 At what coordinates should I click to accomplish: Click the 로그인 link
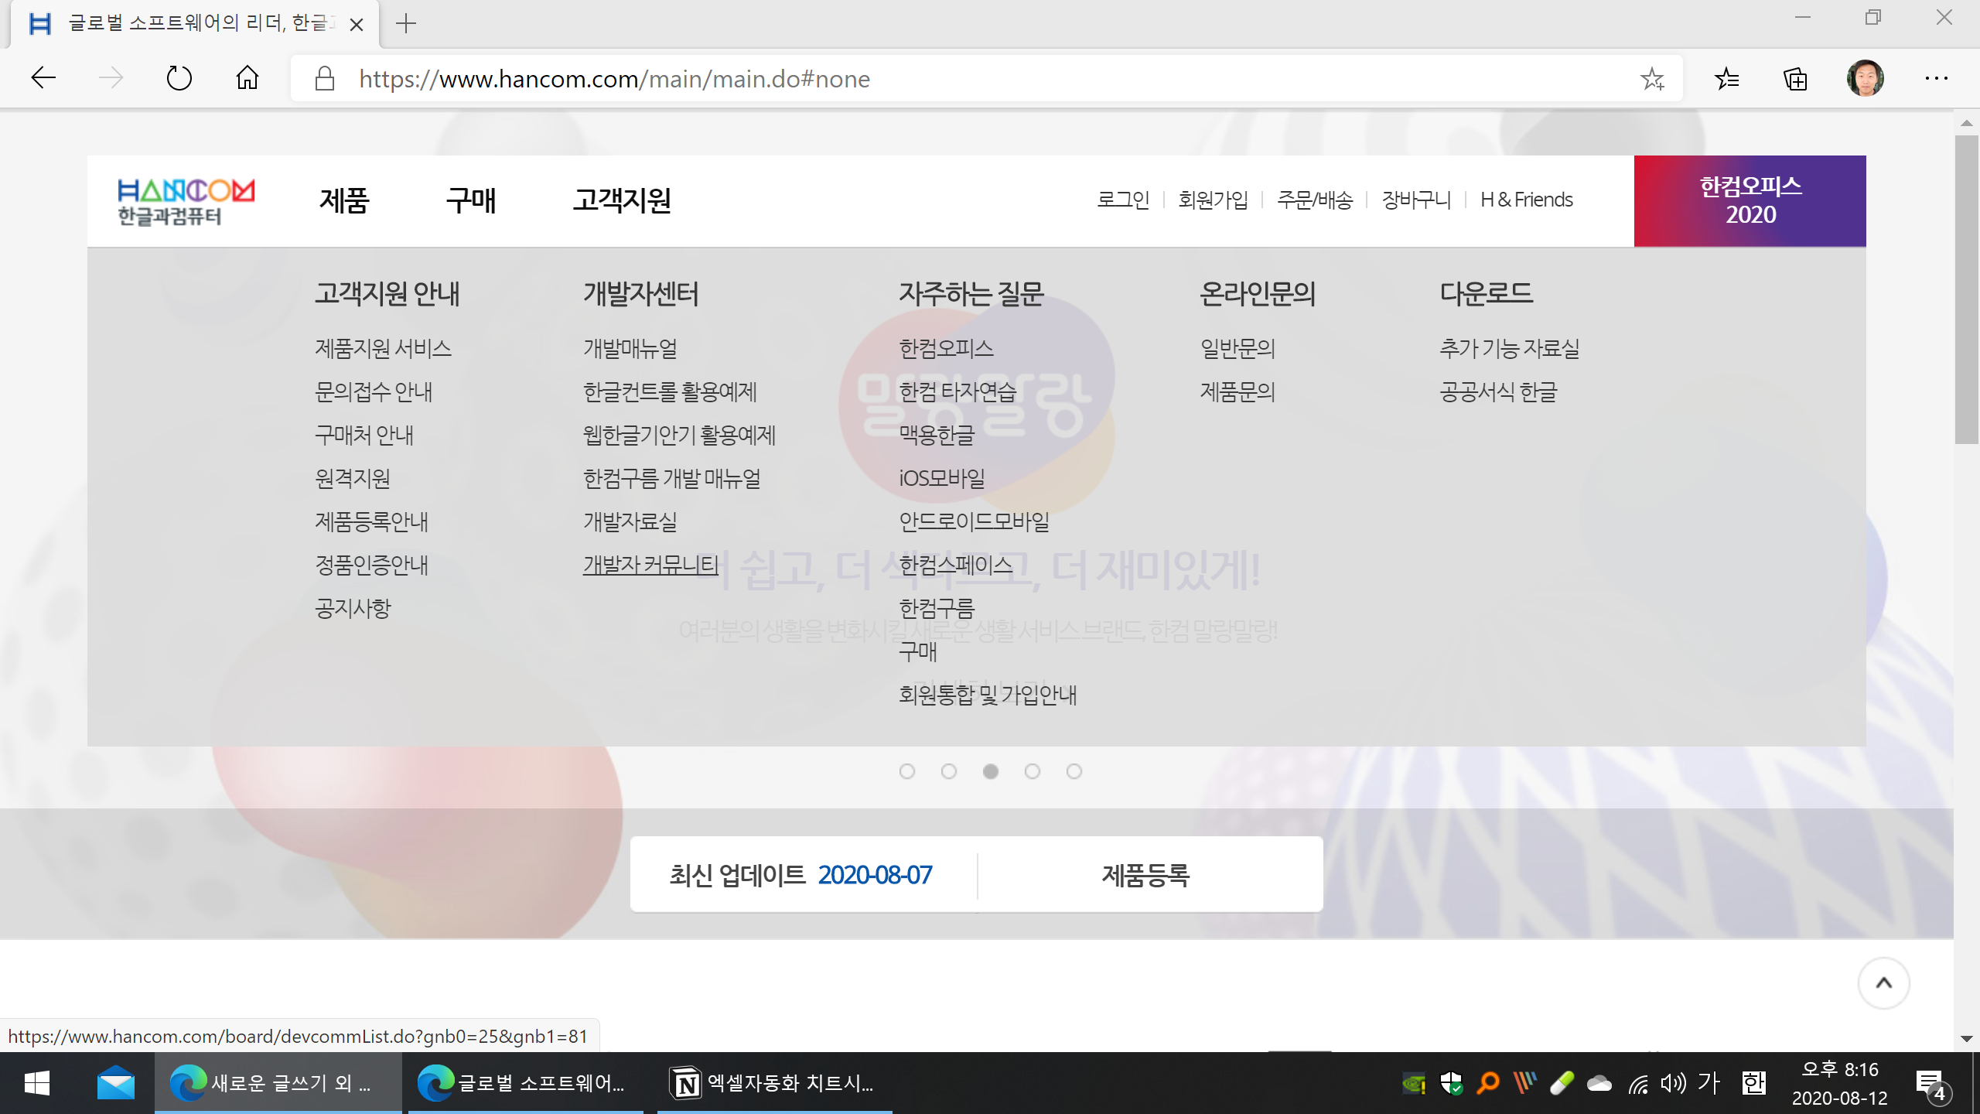(1123, 200)
